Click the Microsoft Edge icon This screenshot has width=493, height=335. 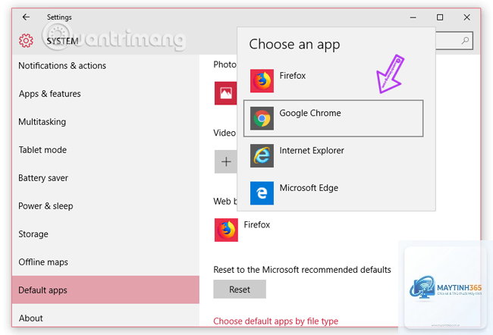coord(262,193)
